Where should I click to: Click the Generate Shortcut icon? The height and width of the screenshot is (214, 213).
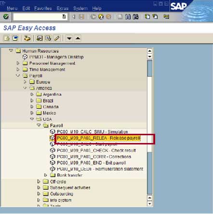click(155, 16)
